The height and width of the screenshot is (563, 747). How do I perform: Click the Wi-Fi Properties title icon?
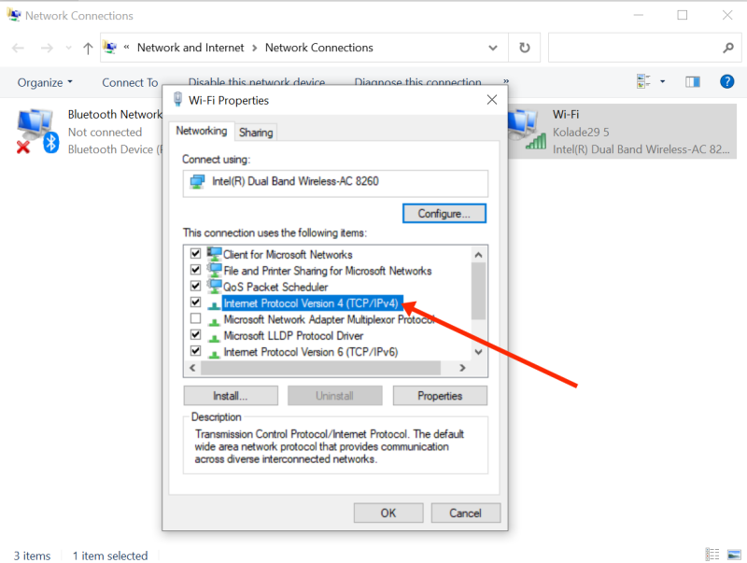[177, 99]
